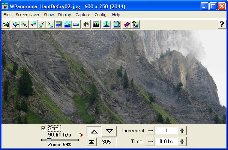Minimize the WPanorama window

[x=204, y=6]
